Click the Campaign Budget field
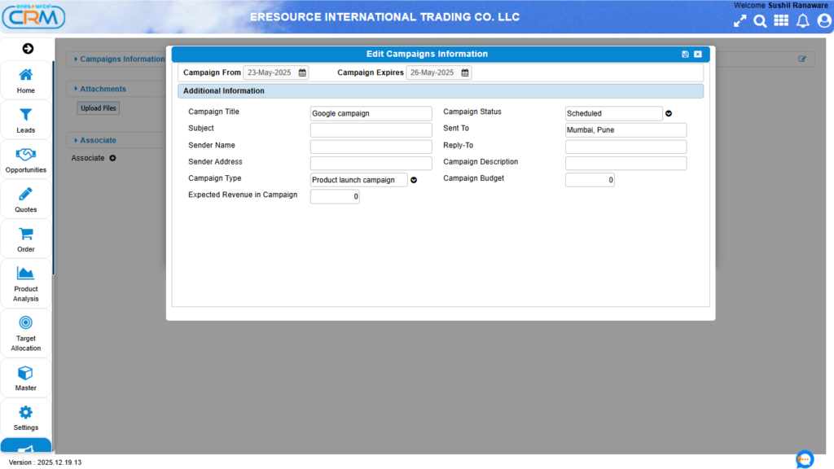This screenshot has height=469, width=834. [x=590, y=180]
